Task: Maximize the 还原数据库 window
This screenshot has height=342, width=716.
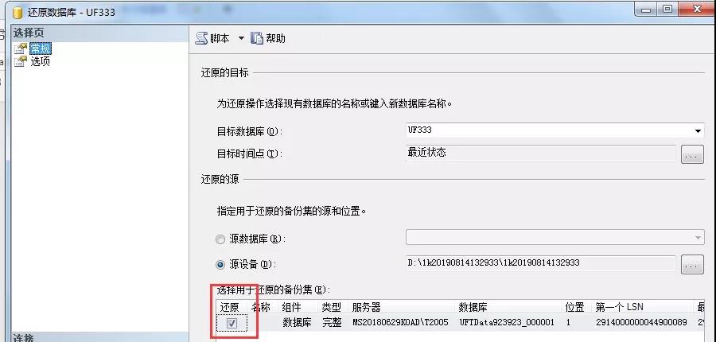Action: [667, 8]
